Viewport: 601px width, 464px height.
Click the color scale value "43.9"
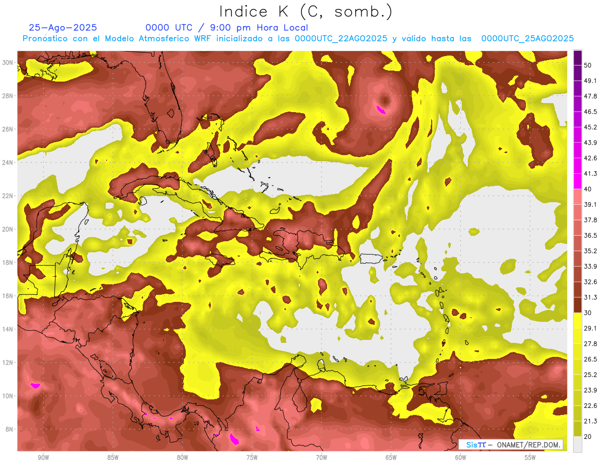pos(590,143)
